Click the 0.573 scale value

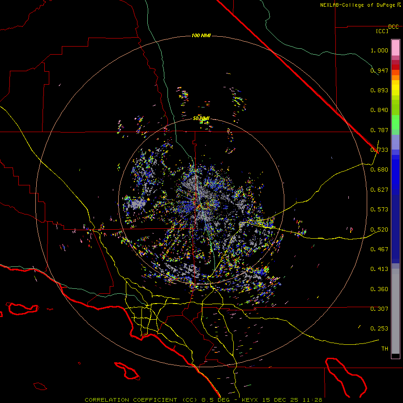[379, 210]
